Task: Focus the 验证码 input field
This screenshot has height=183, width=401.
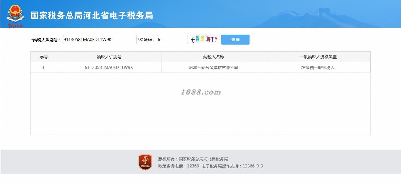Action: 172,40
